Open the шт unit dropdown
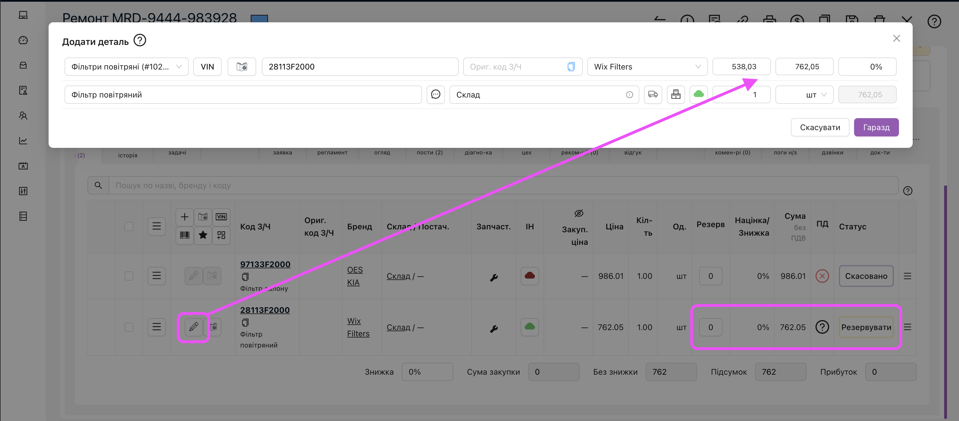The height and width of the screenshot is (421, 959). [804, 95]
